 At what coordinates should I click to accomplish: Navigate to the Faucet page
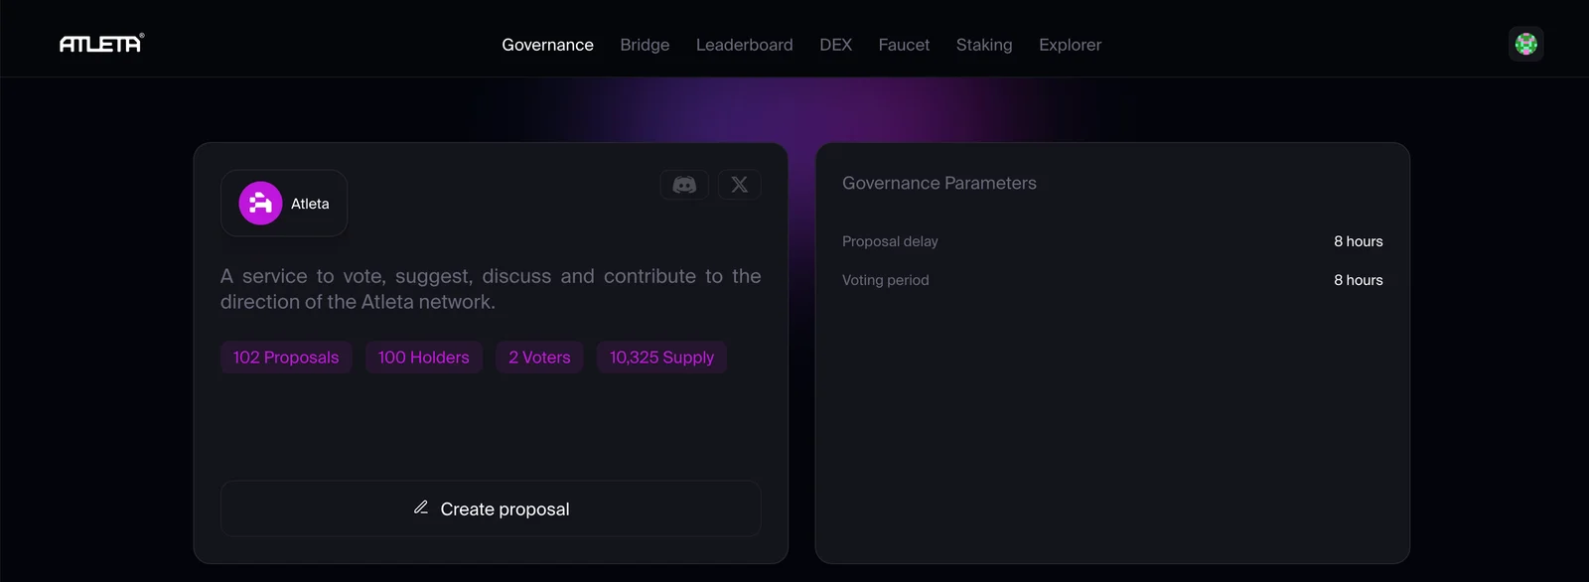(904, 45)
